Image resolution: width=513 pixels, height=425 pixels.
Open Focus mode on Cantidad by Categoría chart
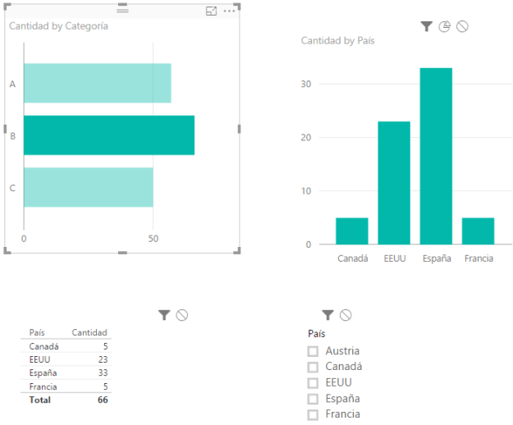(211, 11)
